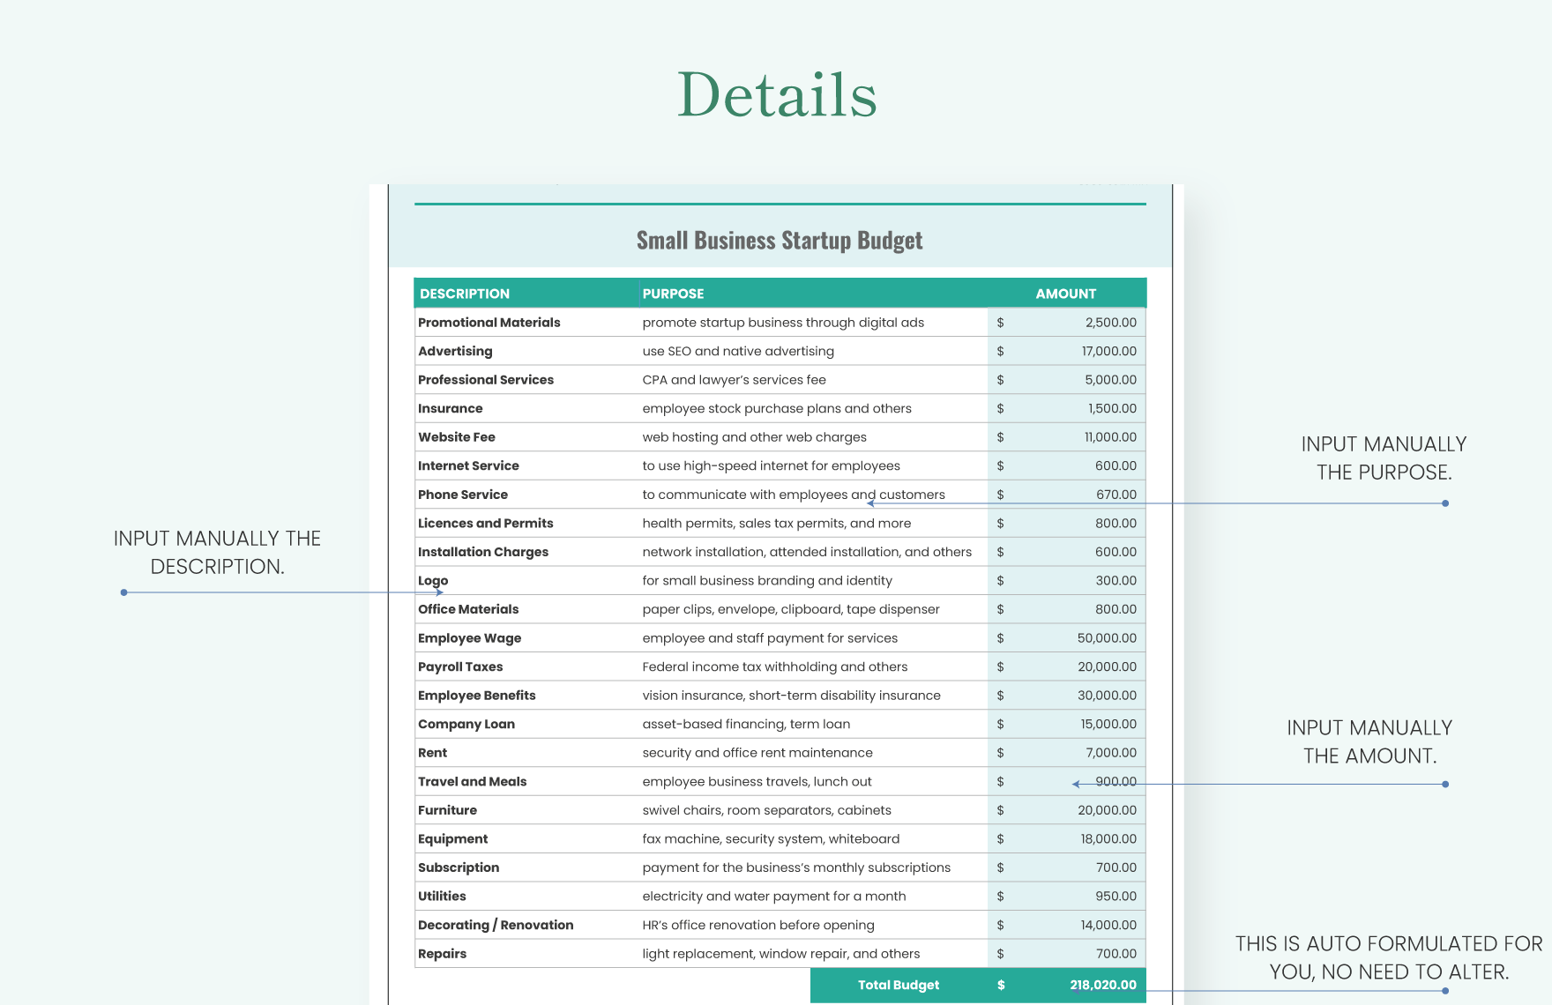Select the 'Promotional Materials' cell
The height and width of the screenshot is (1005, 1552).
489,323
